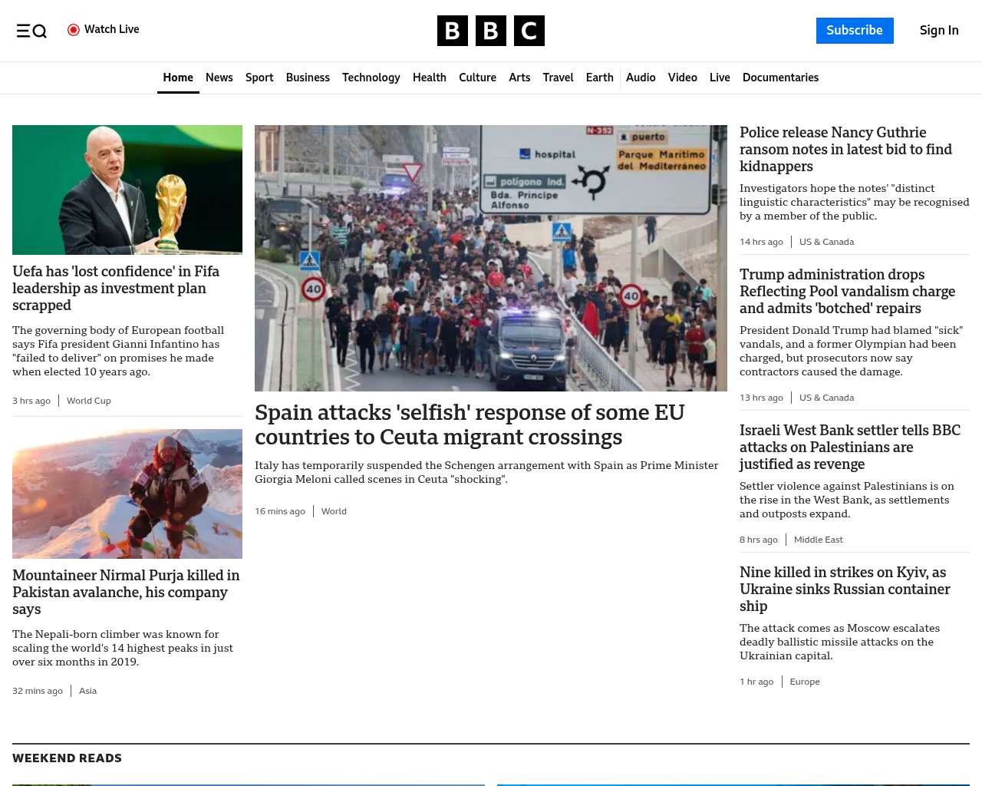
Task: Click the Nepali-born climber summary text
Action: (123, 648)
